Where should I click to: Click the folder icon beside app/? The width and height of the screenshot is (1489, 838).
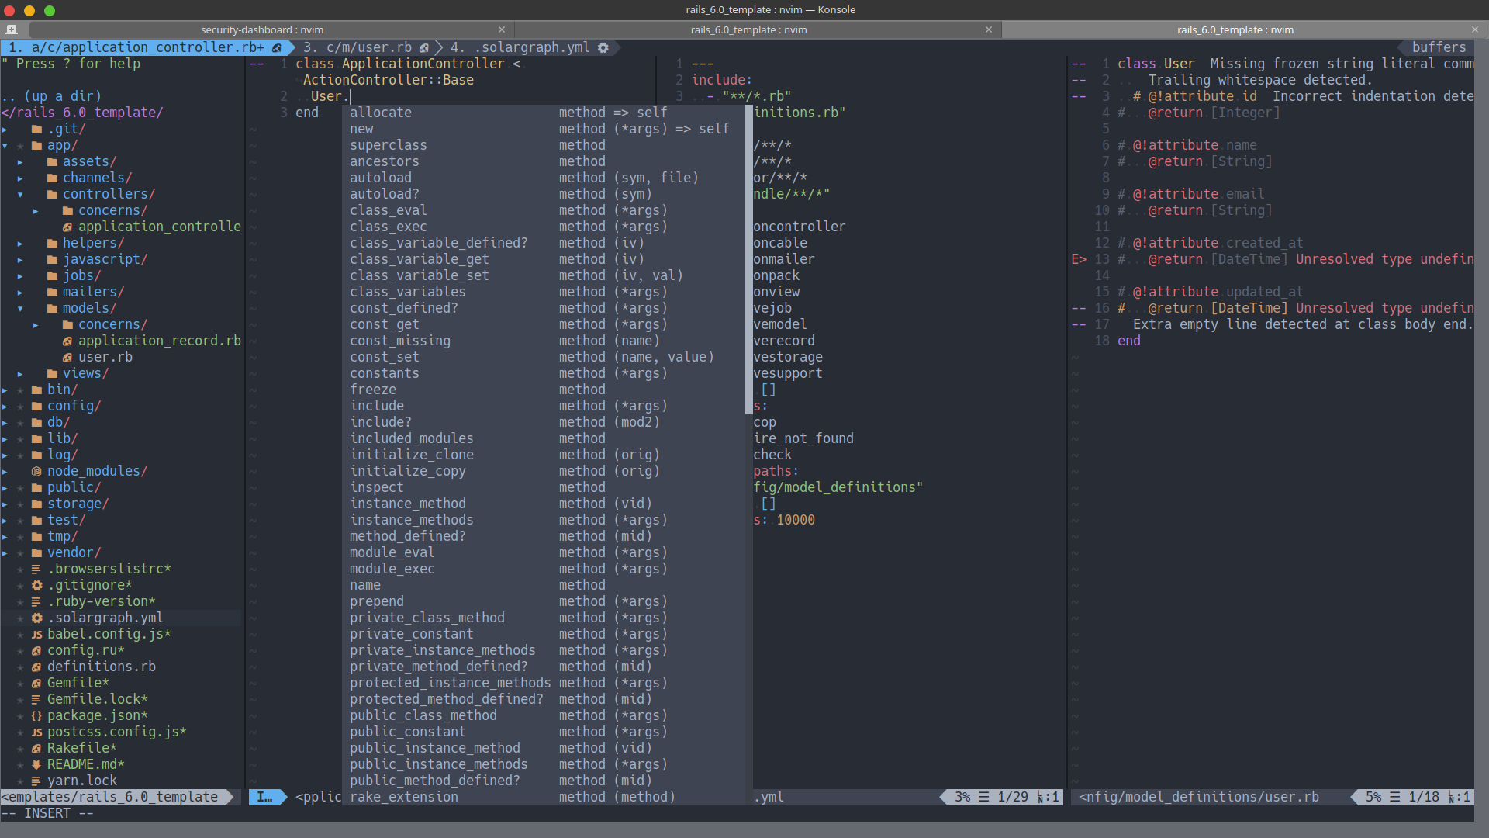point(36,146)
